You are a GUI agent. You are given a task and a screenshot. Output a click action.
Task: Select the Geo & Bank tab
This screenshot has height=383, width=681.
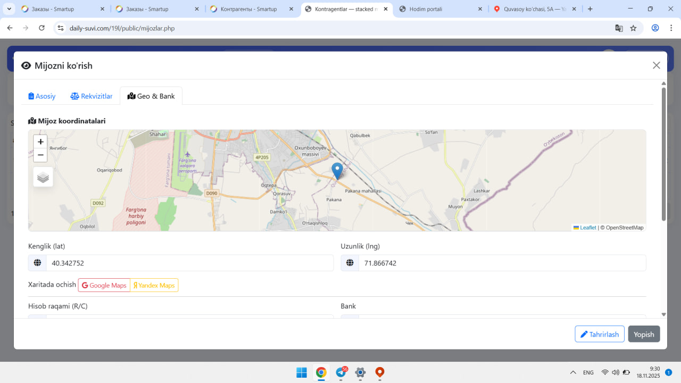(151, 96)
